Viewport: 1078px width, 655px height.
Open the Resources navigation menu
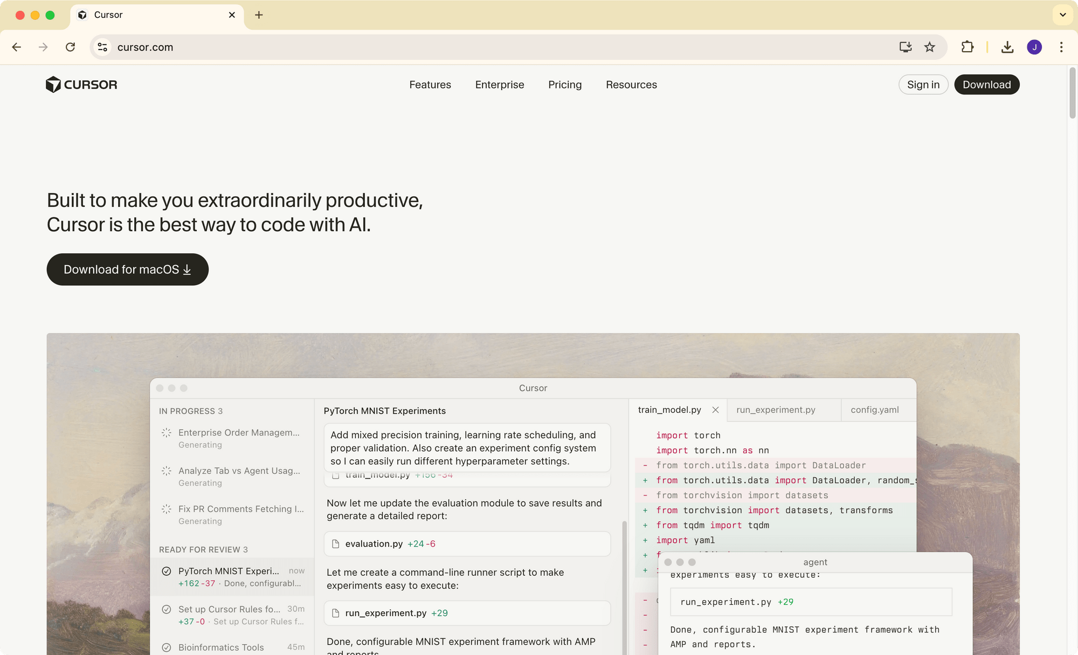[631, 85]
